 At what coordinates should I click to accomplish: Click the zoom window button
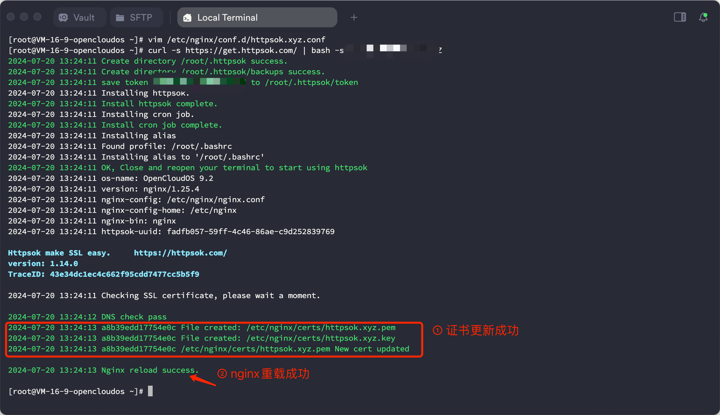pyautogui.click(x=37, y=17)
